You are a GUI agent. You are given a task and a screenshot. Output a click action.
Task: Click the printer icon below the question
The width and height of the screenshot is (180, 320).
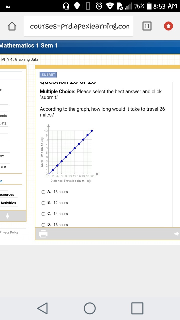point(43,233)
